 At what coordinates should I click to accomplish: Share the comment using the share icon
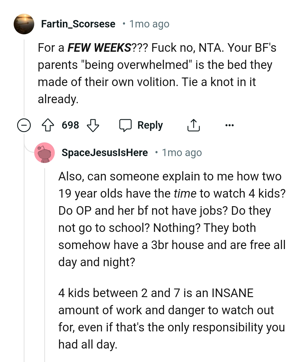point(193,125)
